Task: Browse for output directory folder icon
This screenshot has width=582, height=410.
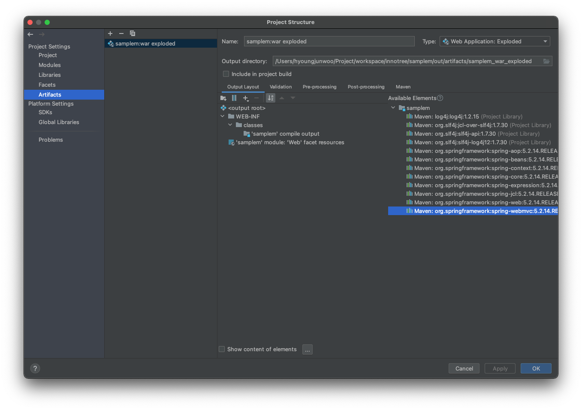Action: coord(546,61)
